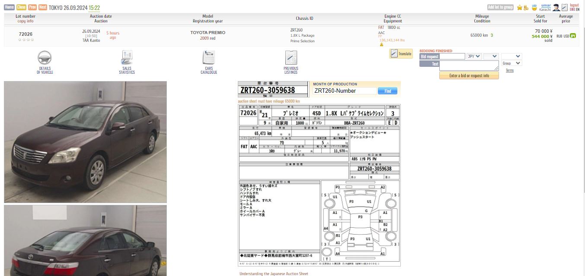Open the Details of Vehicle steering wheel icon
The image size is (585, 276).
[45, 58]
